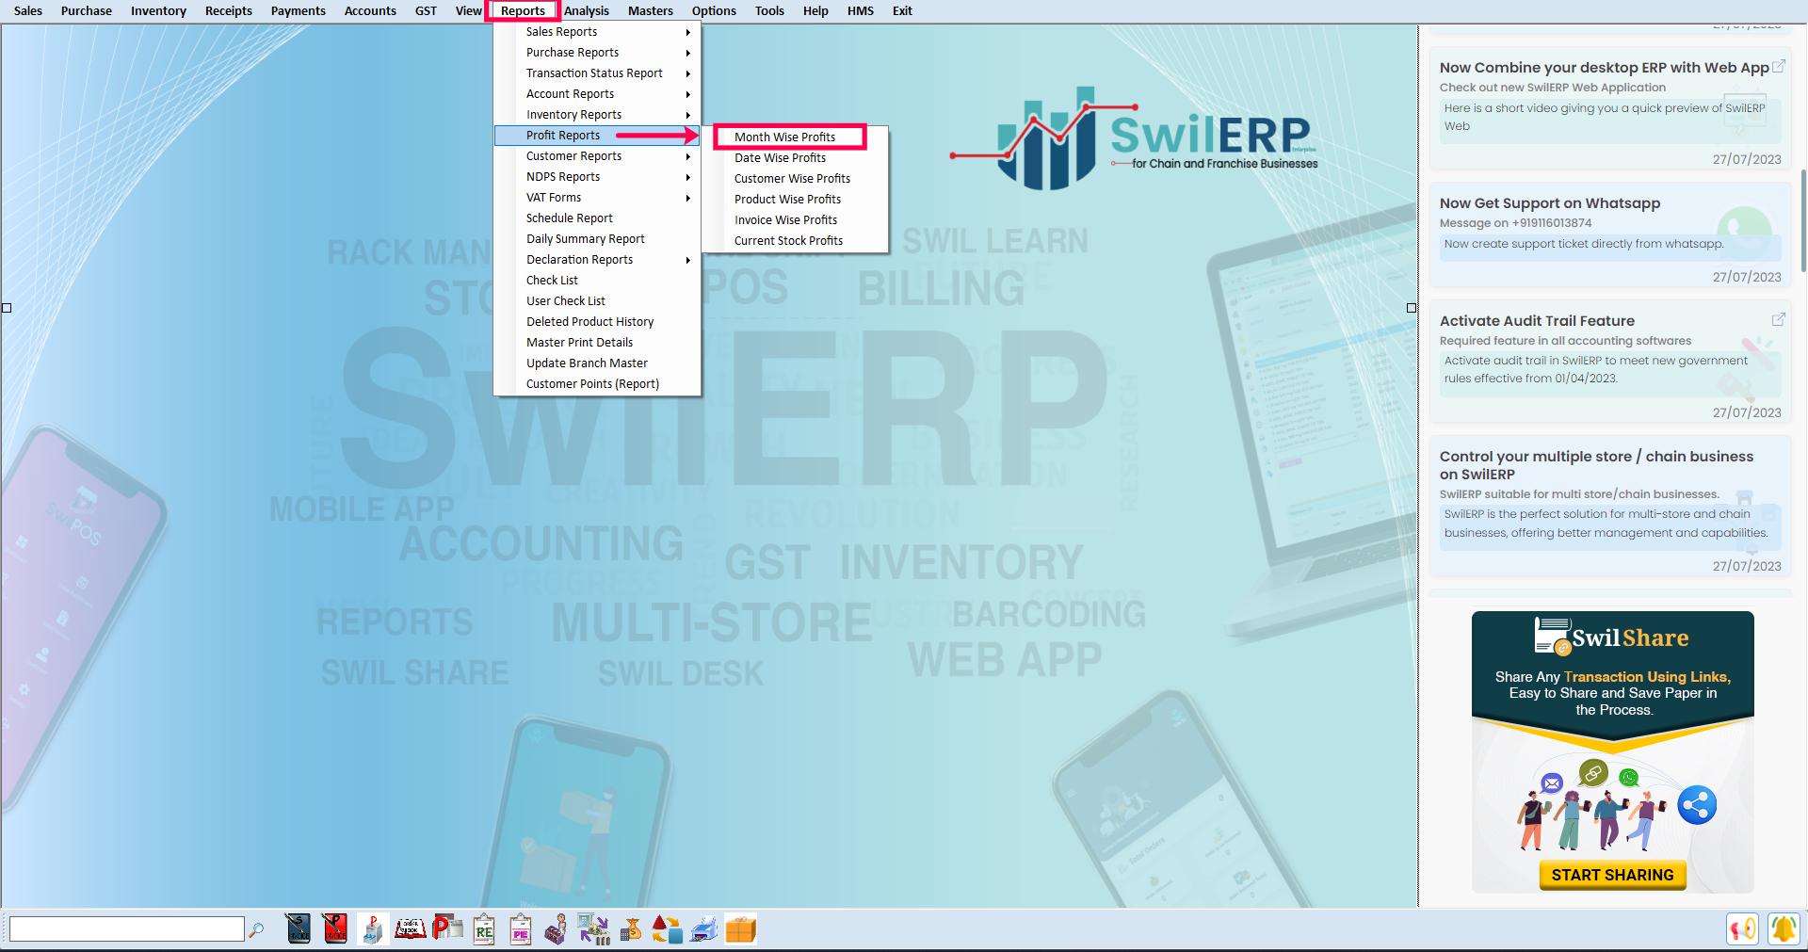Click the printer toolbar icon
This screenshot has width=1808, height=952.
pyautogui.click(x=704, y=928)
